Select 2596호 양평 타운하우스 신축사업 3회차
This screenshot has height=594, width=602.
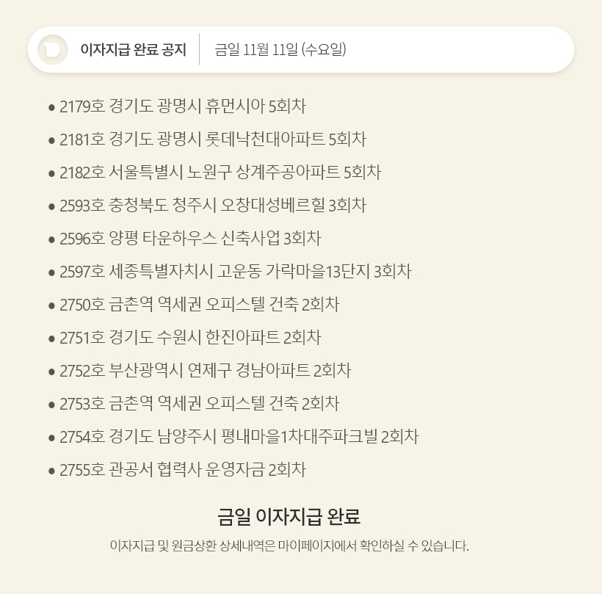tap(190, 239)
